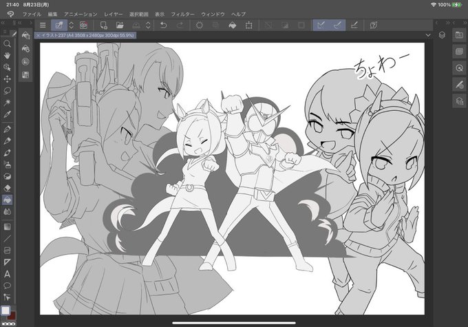
Task: Select the Fill bucket tool
Action: coord(7,200)
